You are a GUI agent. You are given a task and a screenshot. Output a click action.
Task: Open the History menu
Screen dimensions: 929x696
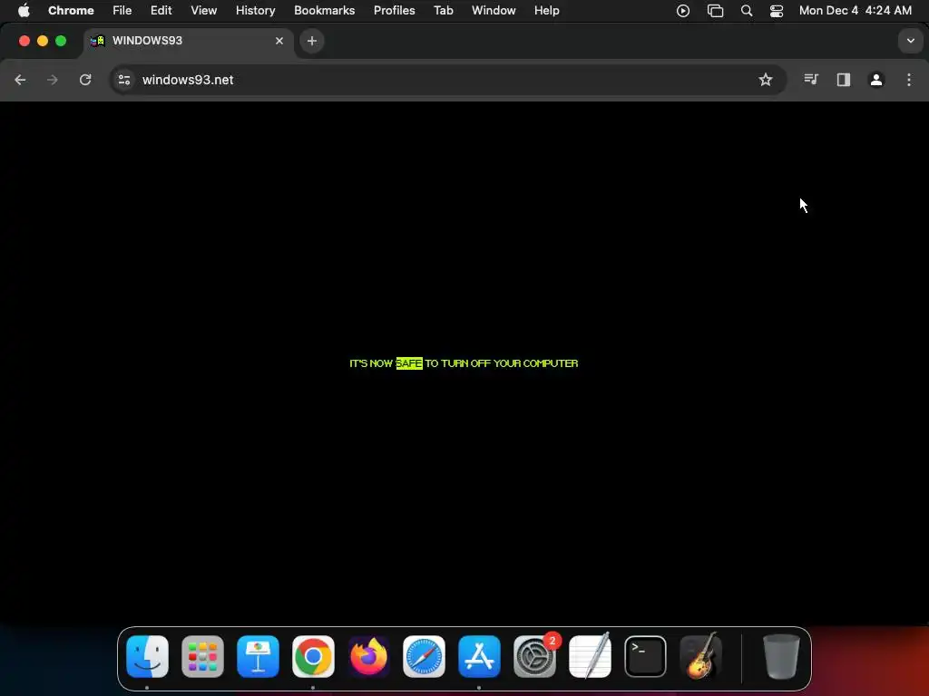[x=255, y=11]
